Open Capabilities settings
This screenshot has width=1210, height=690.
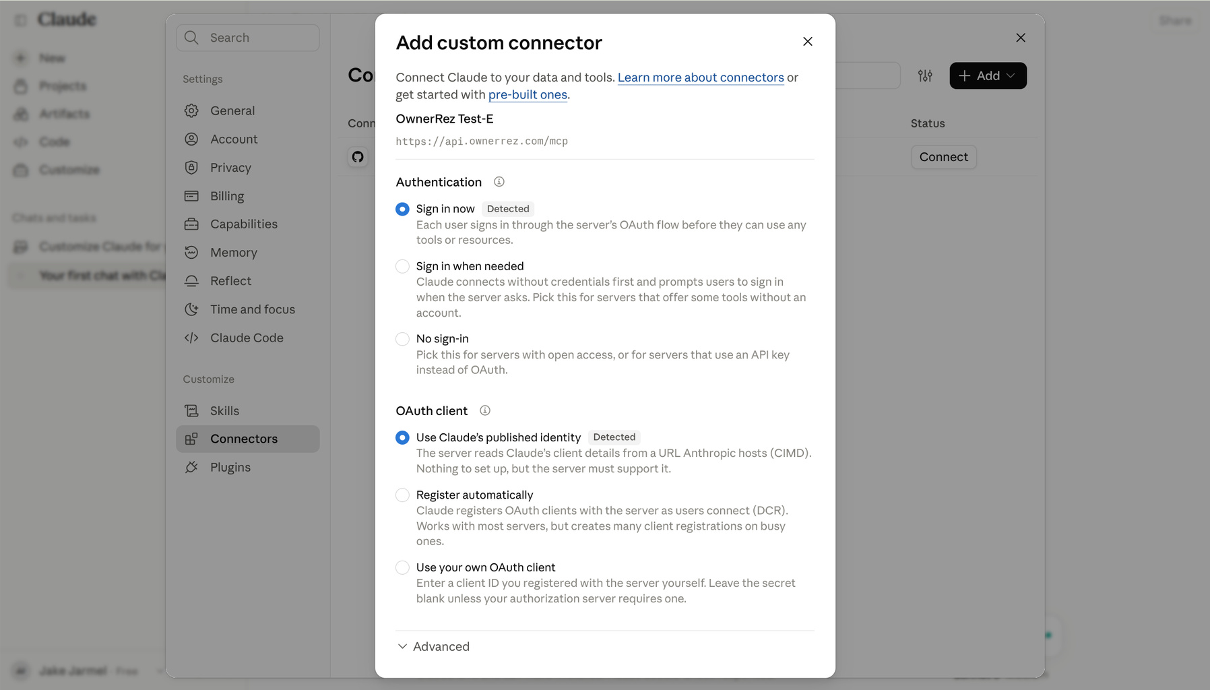pos(248,224)
